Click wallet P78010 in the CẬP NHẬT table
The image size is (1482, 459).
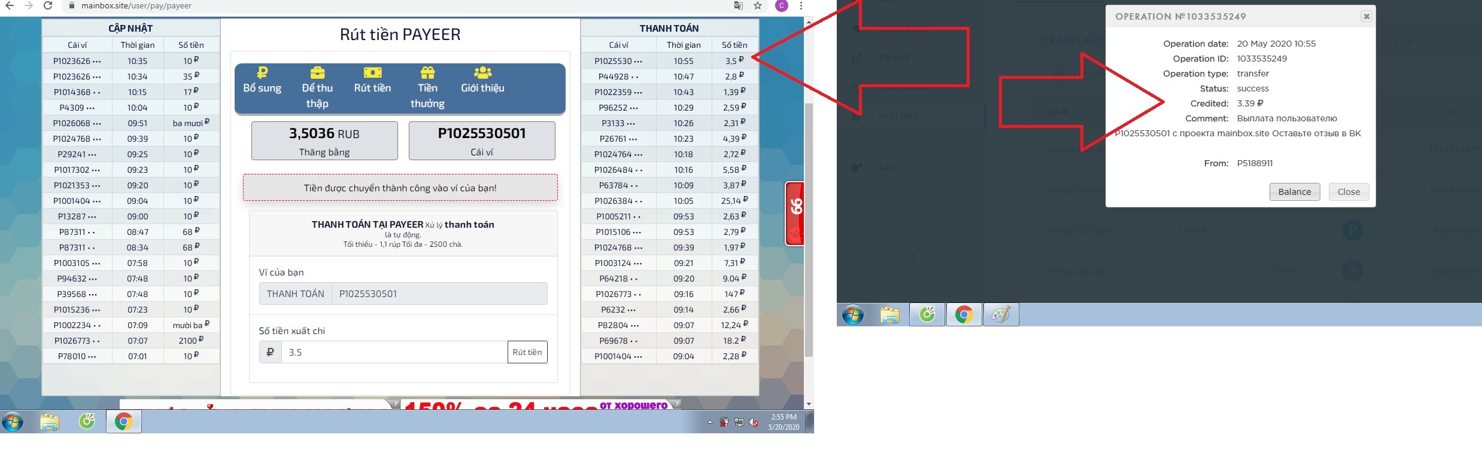click(x=77, y=356)
